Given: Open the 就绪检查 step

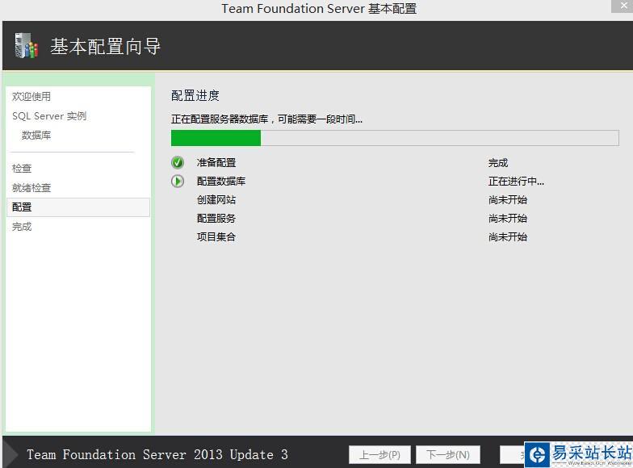Looking at the screenshot, I should (31, 187).
